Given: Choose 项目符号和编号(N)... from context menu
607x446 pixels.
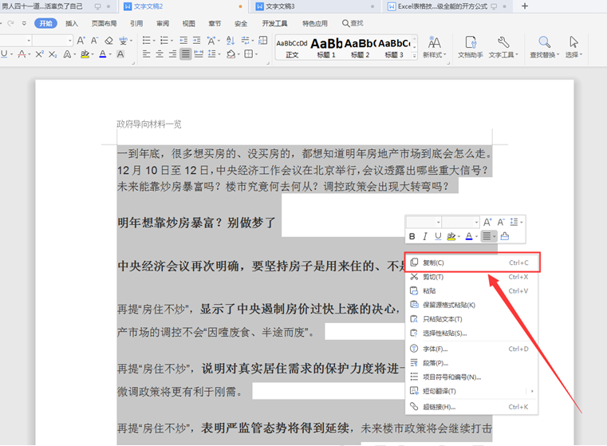Looking at the screenshot, I should (x=471, y=377).
